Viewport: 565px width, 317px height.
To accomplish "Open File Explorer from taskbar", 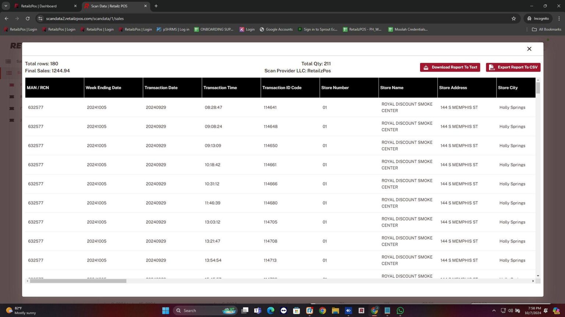I will click(x=335, y=311).
